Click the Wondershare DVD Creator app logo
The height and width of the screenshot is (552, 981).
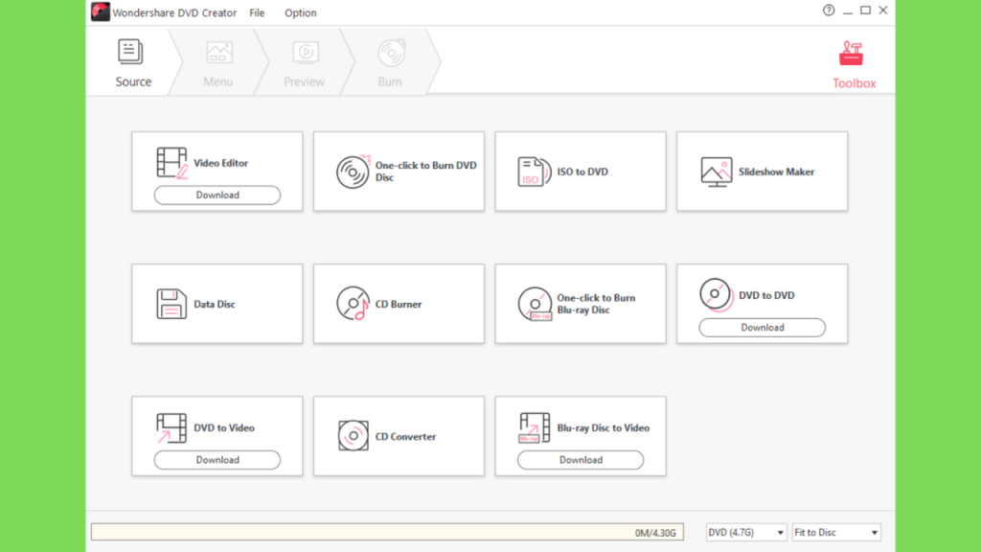100,11
